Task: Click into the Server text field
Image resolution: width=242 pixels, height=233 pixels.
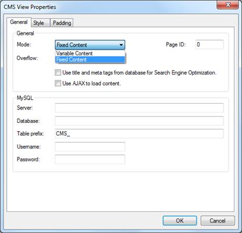Action: click(139, 108)
